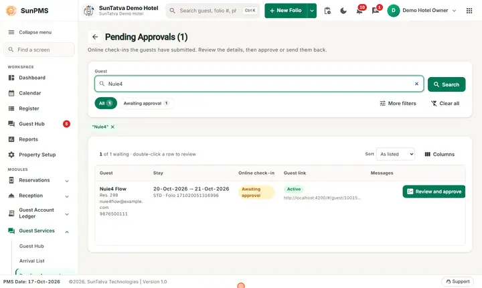Open Reports in the sidebar
The height and width of the screenshot is (288, 482).
click(x=39, y=139)
